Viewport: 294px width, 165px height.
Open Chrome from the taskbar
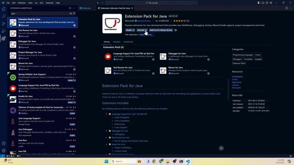coord(154,161)
